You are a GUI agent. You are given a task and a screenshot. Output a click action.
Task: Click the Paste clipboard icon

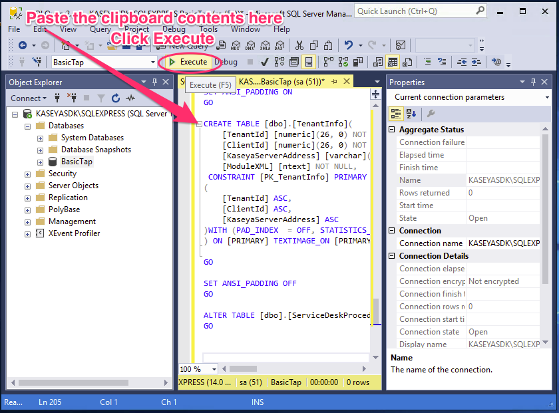(328, 45)
